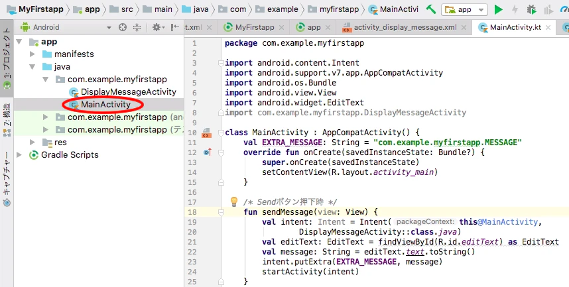Image resolution: width=569 pixels, height=287 pixels.
Task: Start debugging with the bug icon
Action: [531, 10]
